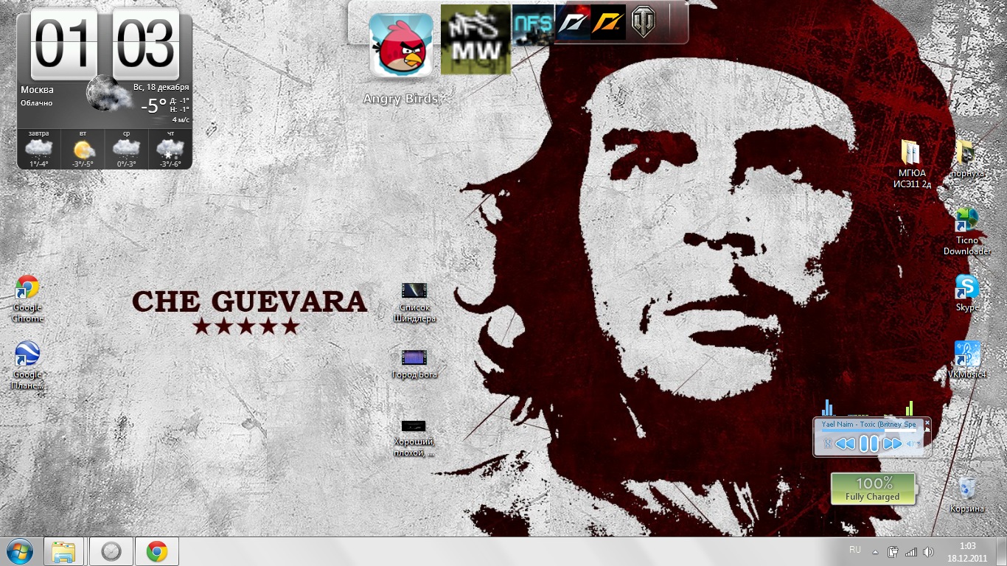Open the Ticno Downloader shortcut

967,231
